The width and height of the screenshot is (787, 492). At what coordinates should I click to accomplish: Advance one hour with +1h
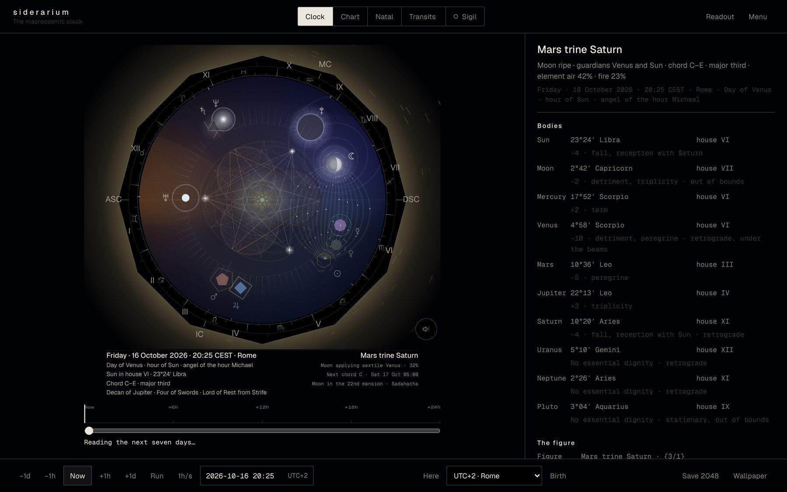[105, 476]
